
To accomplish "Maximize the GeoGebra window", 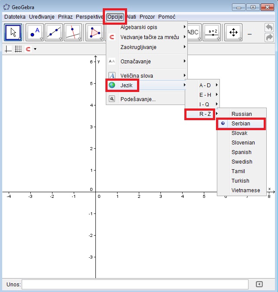I will click(253, 7).
